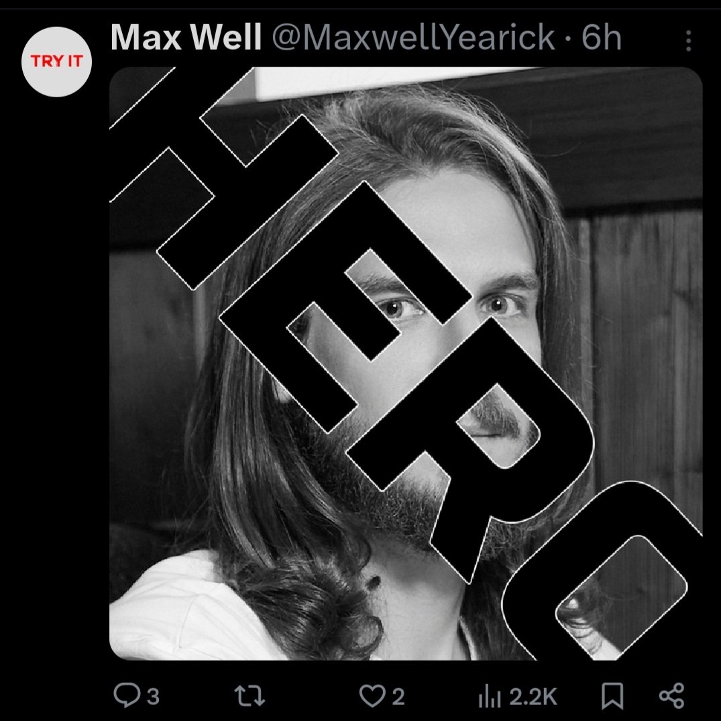Click the reply count 3
This screenshot has width=721, height=721.
click(x=153, y=697)
